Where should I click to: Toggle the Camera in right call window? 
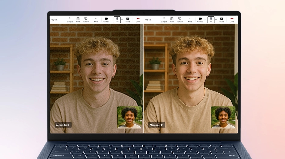tap(200, 20)
